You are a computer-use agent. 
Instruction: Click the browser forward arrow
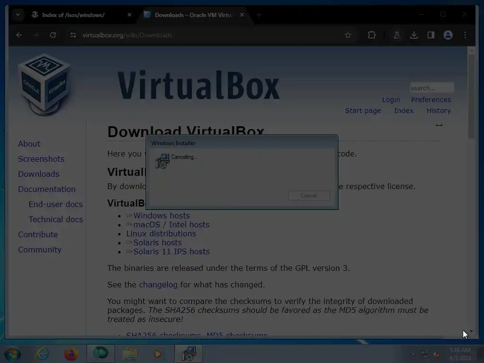36,35
